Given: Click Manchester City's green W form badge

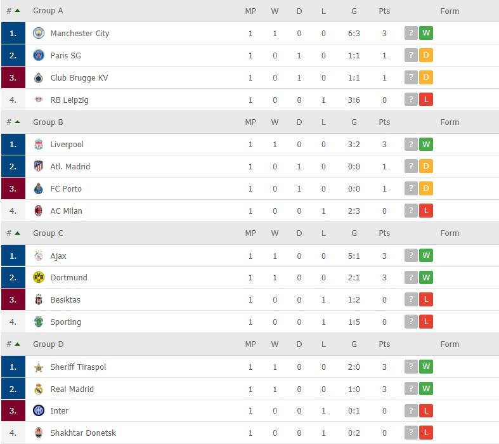Looking at the screenshot, I should click(426, 33).
